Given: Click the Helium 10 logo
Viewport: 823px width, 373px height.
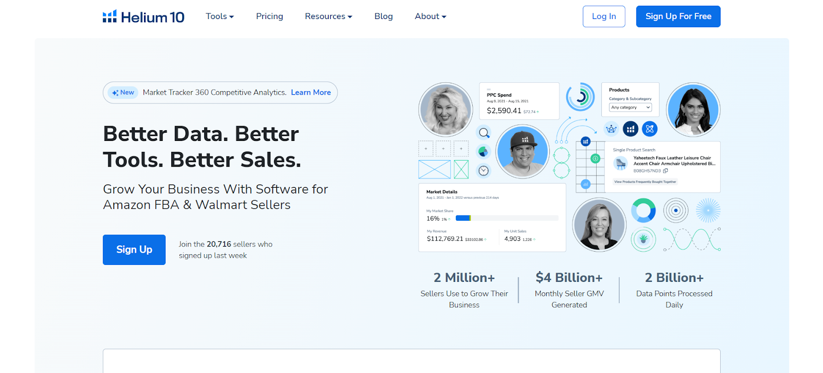Looking at the screenshot, I should tap(144, 17).
